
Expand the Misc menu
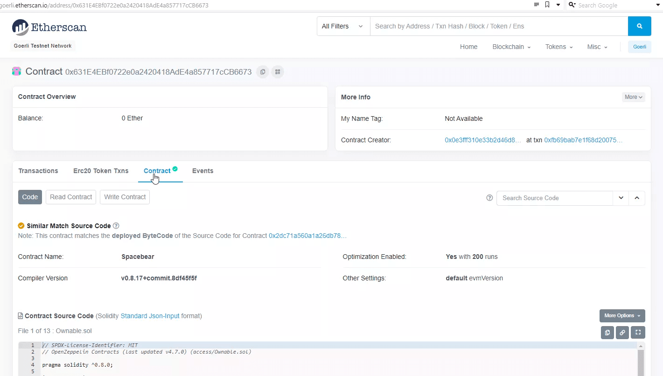click(x=597, y=47)
